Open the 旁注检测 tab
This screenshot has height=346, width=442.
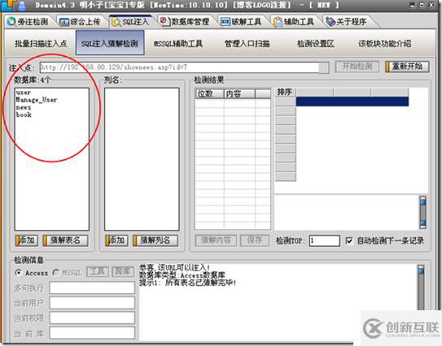pos(28,22)
